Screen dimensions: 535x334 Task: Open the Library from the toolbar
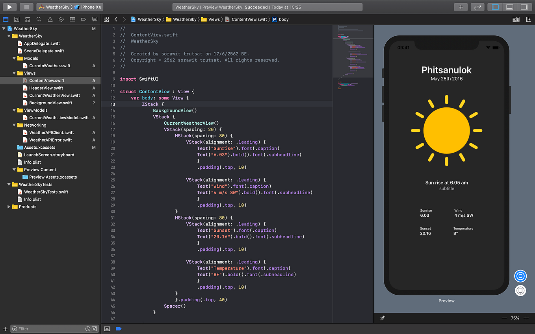[x=461, y=7]
